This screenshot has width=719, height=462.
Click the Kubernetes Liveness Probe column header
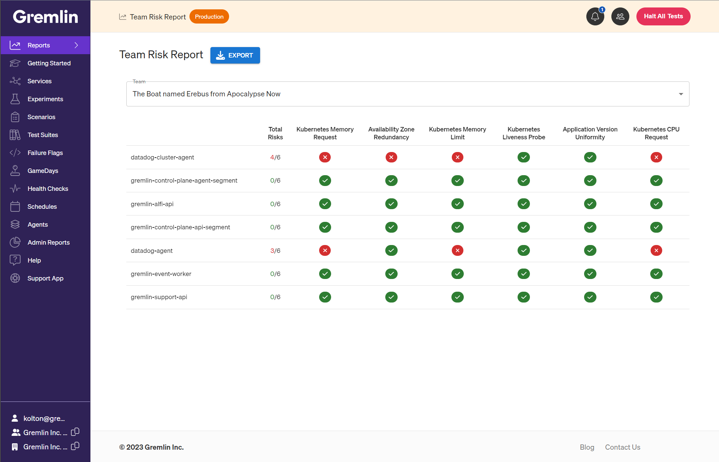point(524,133)
